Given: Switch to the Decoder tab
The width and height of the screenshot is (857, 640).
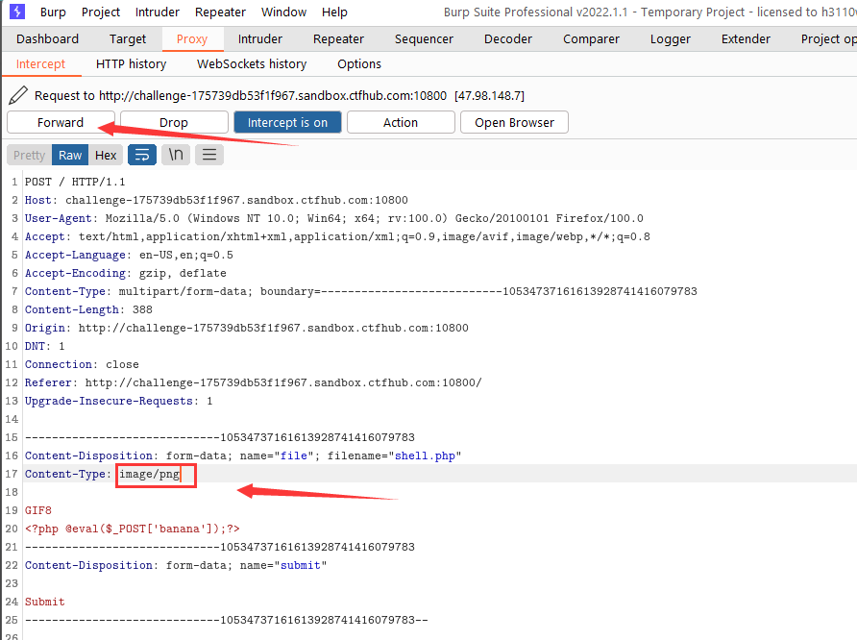Looking at the screenshot, I should pos(507,38).
